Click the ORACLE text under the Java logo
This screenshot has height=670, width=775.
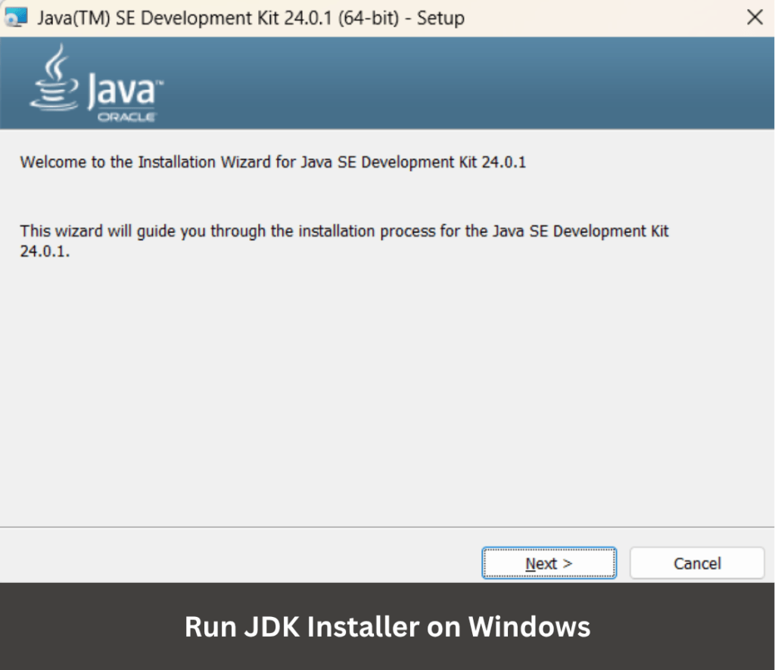pyautogui.click(x=126, y=117)
